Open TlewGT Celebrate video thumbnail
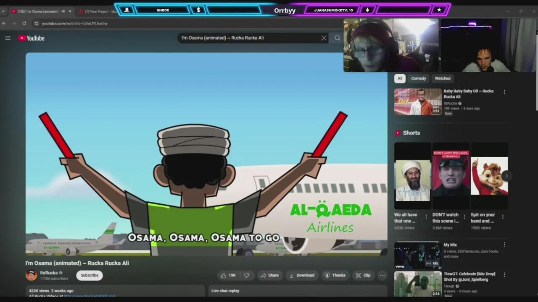 tap(418, 284)
